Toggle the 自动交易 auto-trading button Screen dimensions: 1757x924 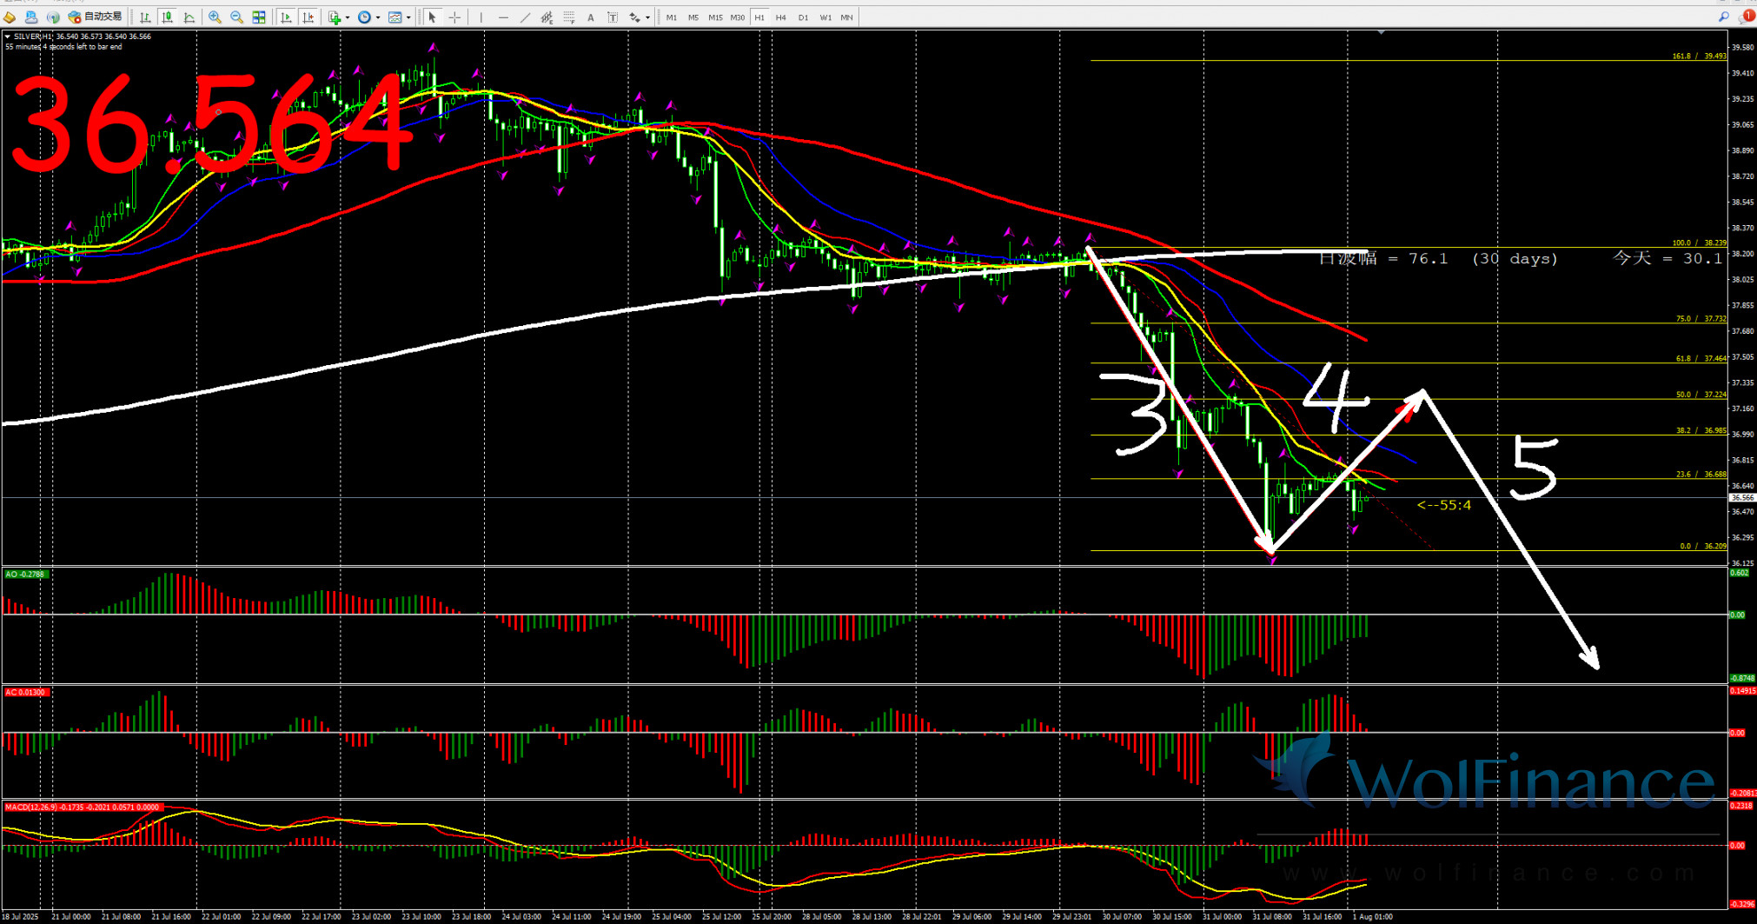pos(96,17)
